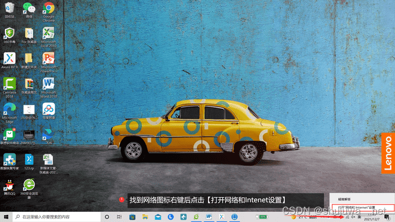Open Cortana circle button on the taskbar
This screenshot has height=222, width=395.
107,217
